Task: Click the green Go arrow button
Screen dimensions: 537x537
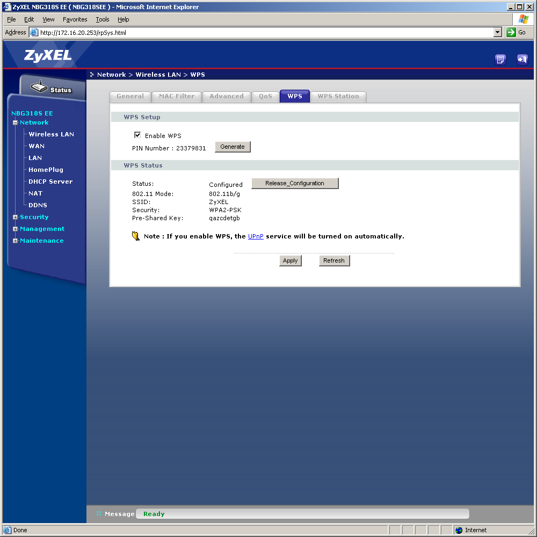Action: [x=511, y=33]
